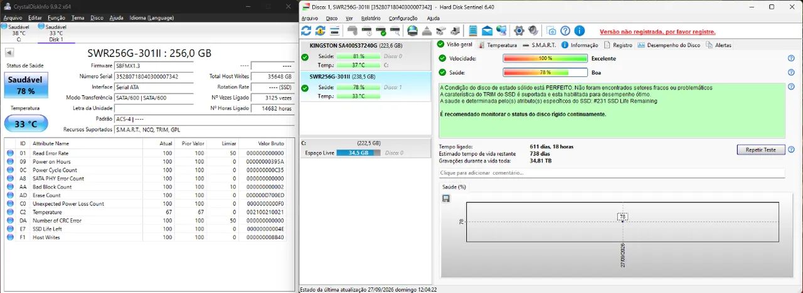
Task: Click the speaker sound toolbar icon
Action: click(533, 31)
